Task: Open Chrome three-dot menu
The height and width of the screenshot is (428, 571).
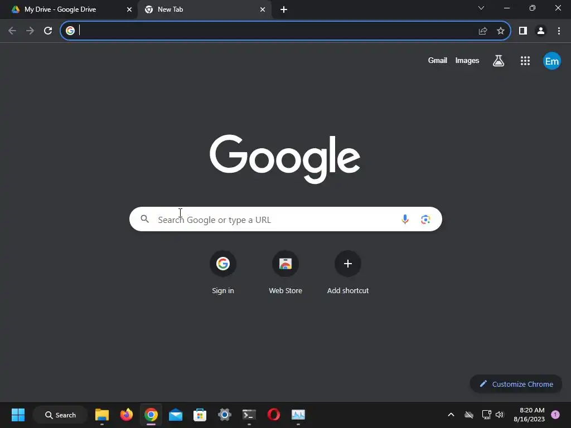Action: (x=559, y=31)
